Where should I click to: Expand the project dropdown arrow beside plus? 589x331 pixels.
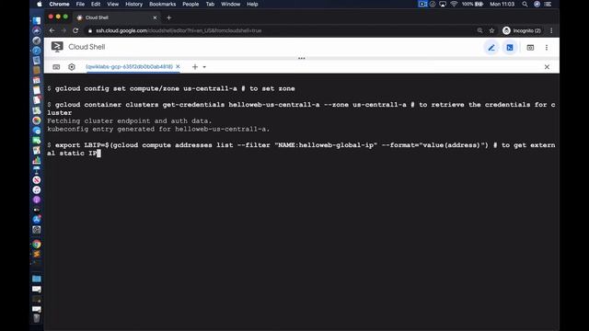(204, 67)
